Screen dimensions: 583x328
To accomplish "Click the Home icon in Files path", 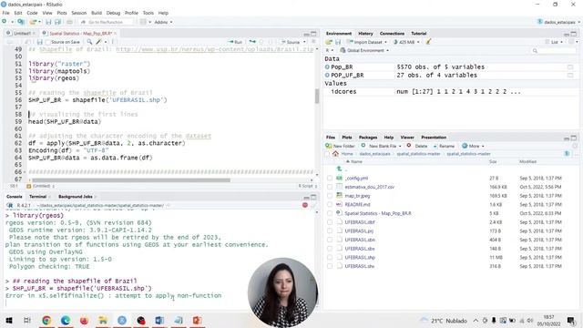I will (335, 154).
